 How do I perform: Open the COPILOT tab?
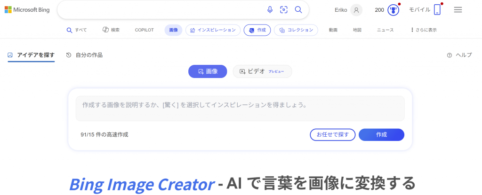click(144, 30)
